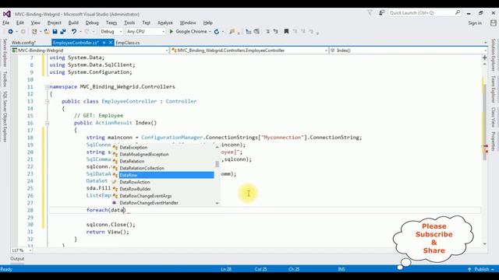The width and height of the screenshot is (499, 280).
Task: Open the SQL Server Object Explorer side tab
Action: click(x=5, y=116)
